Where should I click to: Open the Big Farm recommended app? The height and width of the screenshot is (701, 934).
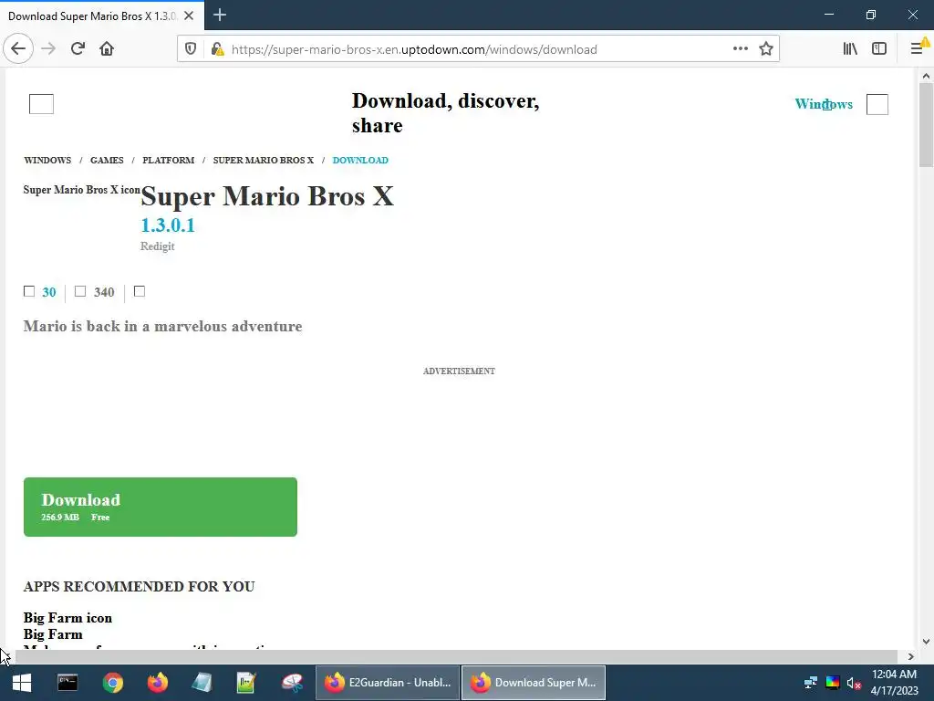pos(53,634)
